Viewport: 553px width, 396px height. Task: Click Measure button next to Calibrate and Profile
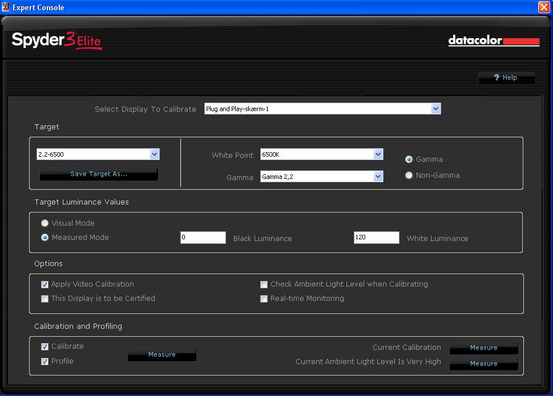coord(162,355)
